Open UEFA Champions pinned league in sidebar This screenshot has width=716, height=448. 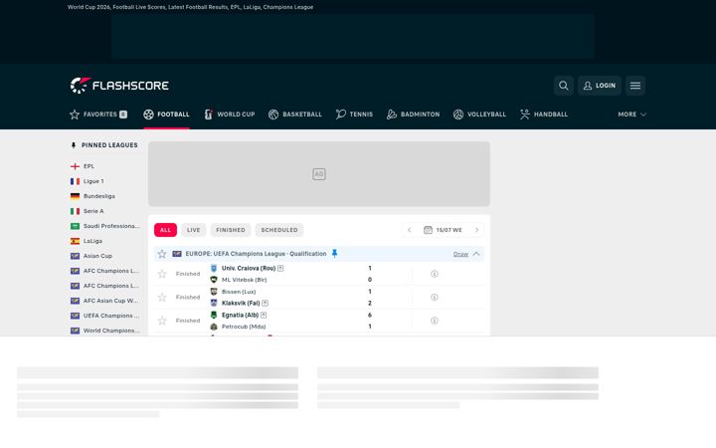tap(111, 316)
